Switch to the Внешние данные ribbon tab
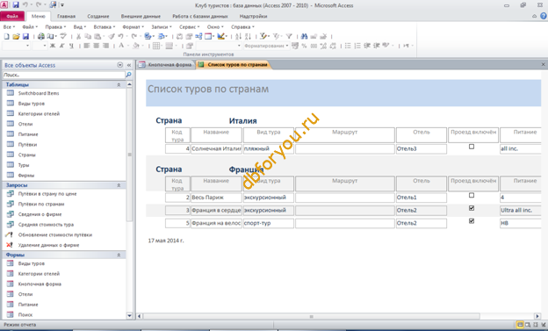Image resolution: width=548 pixels, height=331 pixels. tap(141, 17)
